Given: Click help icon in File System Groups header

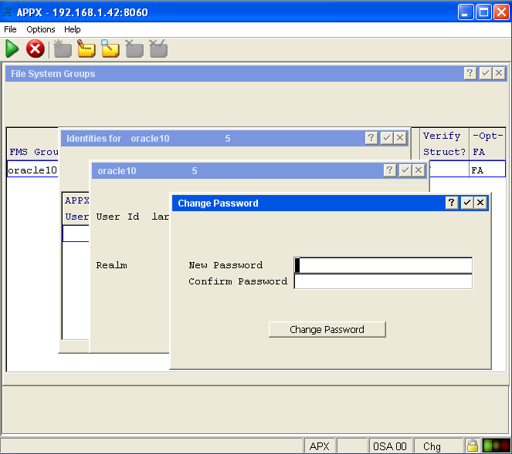Looking at the screenshot, I should [x=470, y=73].
